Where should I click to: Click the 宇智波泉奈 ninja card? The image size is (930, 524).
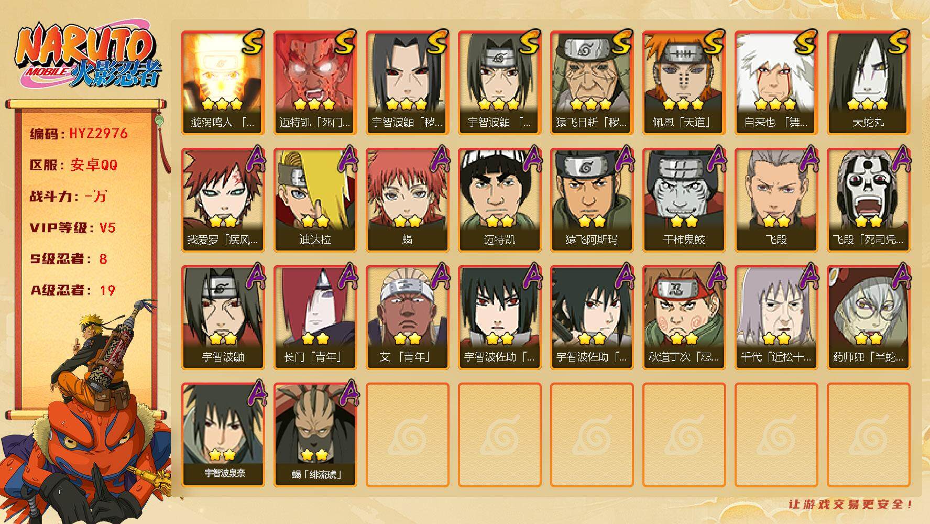tap(223, 435)
